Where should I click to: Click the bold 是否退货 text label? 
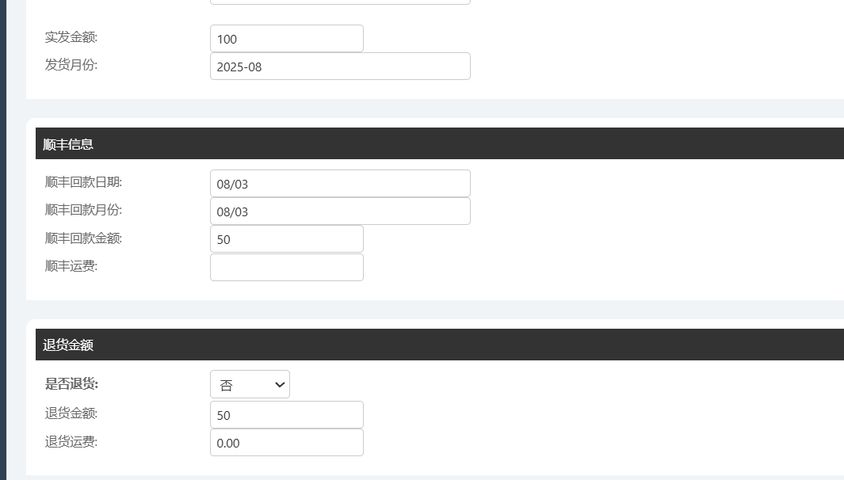coord(71,384)
